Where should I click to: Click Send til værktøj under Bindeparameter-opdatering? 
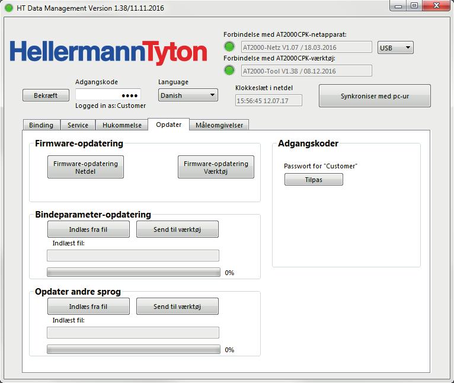tap(177, 229)
